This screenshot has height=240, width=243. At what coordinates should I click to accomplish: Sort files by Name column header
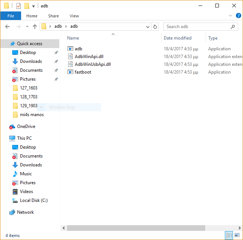click(x=73, y=38)
